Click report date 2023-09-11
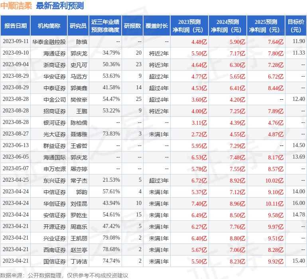307x279 pixels. 16,41
